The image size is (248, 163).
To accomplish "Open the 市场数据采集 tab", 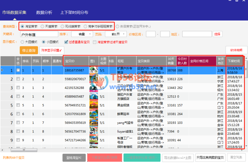I will coord(14,12).
